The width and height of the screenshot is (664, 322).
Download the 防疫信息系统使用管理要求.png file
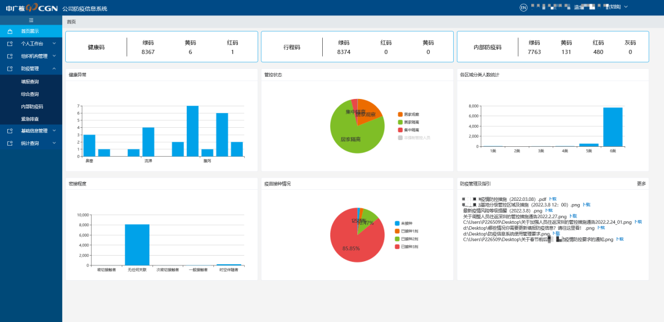[x=556, y=234]
